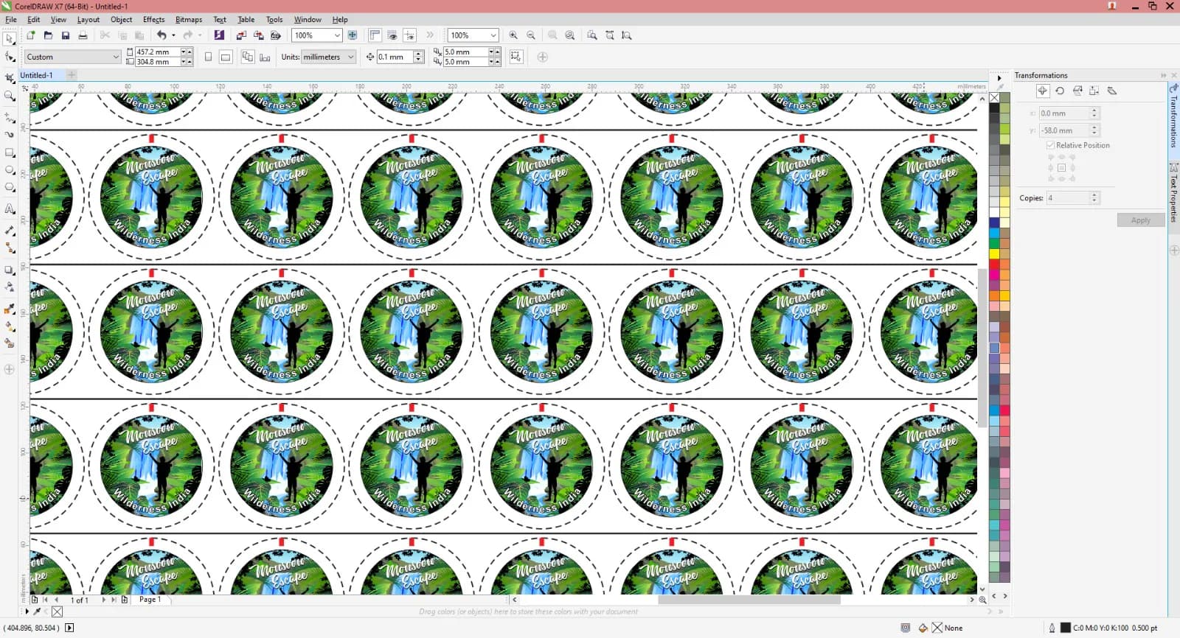Open the Bitmaps menu
Screen dimensions: 1180x638
tap(189, 20)
